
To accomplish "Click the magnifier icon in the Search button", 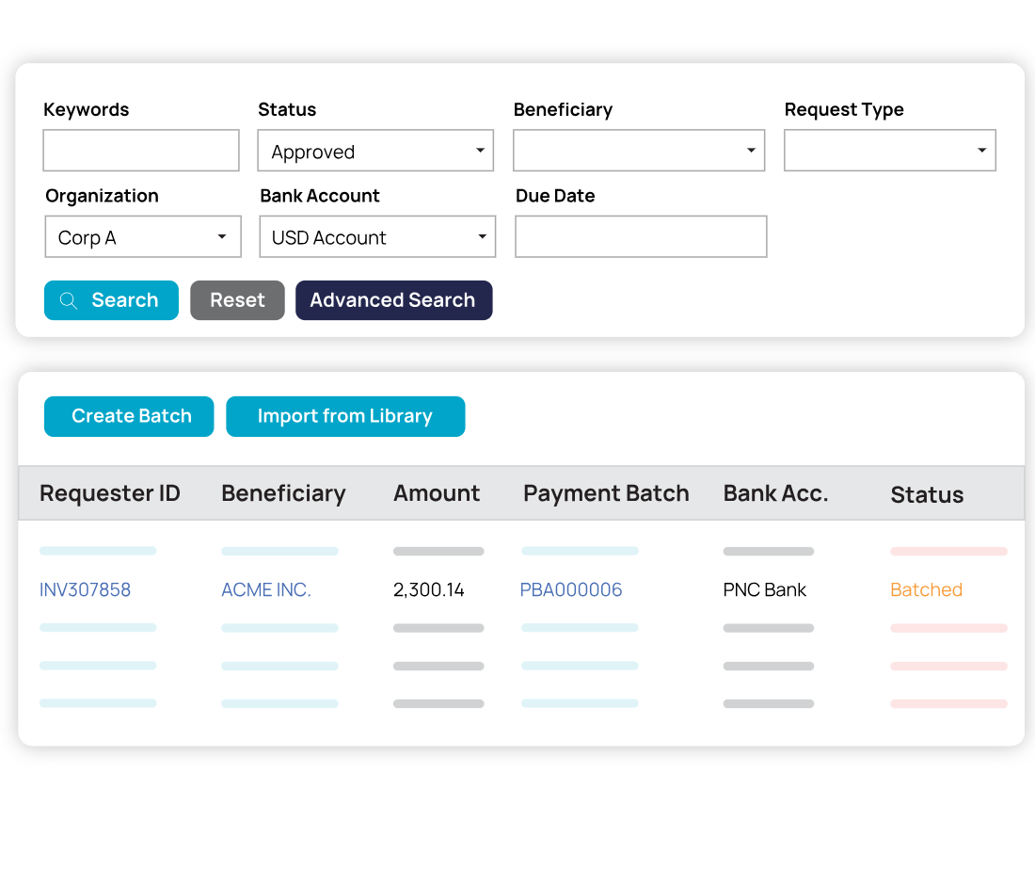I will pos(68,299).
